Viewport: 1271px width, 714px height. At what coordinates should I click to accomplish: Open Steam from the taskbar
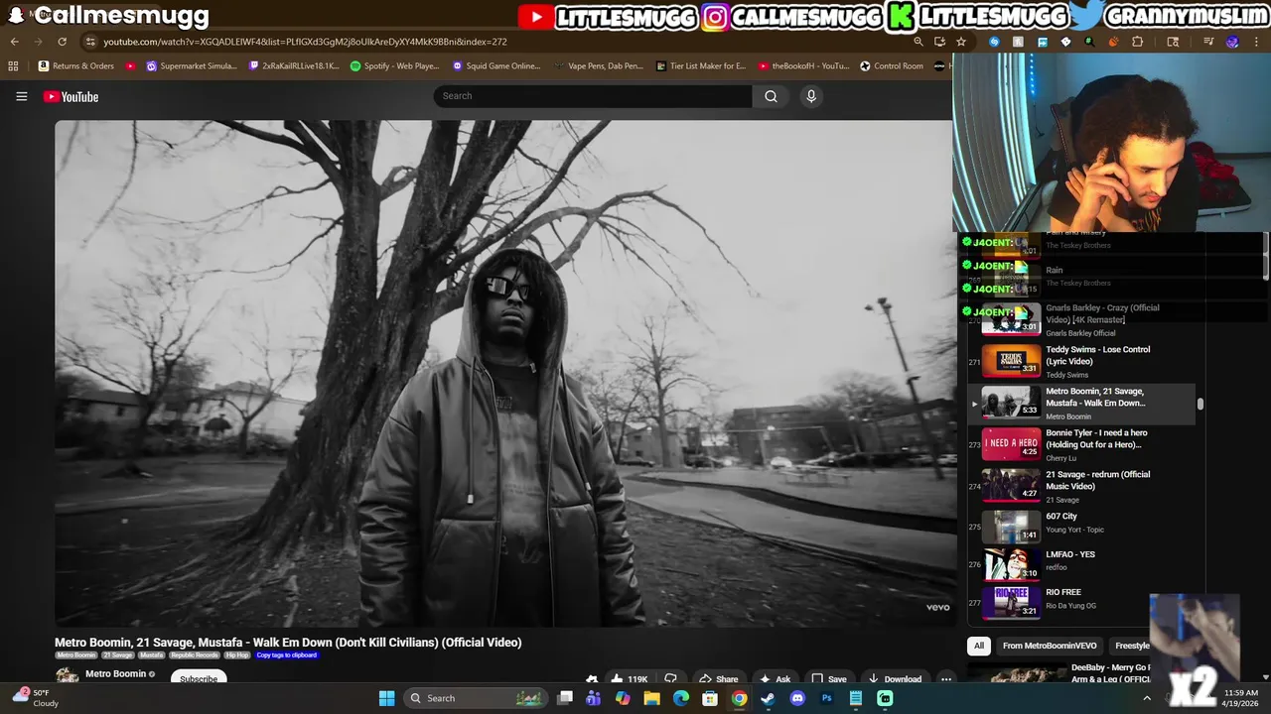pos(768,698)
